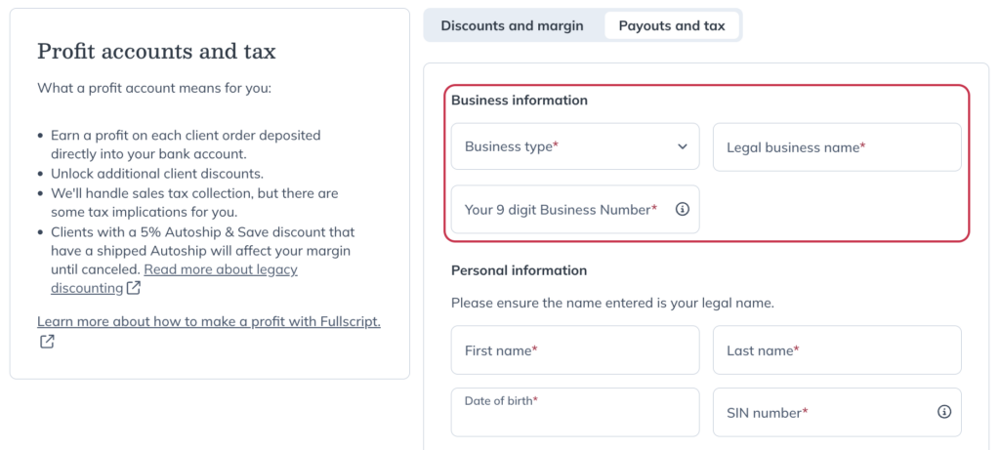This screenshot has width=1000, height=450.
Task: Click the Business Number info icon
Action: pos(683,209)
